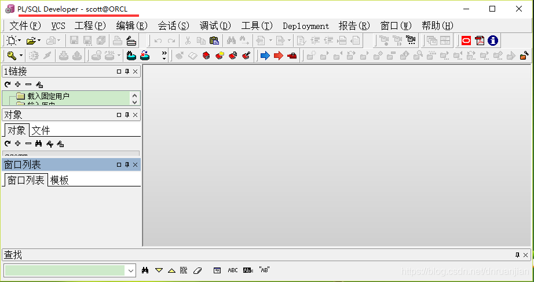Click the Find Database Objects binoculars icon
Screen dimensions: 534x282
point(131,56)
